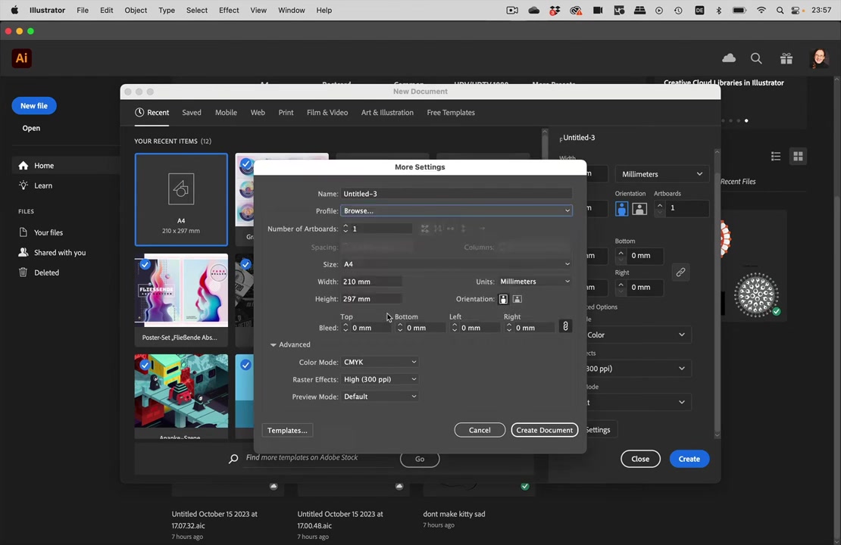Open the Effect menu

(x=229, y=10)
